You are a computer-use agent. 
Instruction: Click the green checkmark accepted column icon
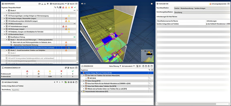75,7
